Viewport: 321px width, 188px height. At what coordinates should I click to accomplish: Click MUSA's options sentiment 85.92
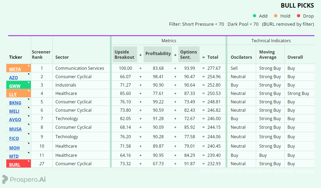(x=190, y=127)
